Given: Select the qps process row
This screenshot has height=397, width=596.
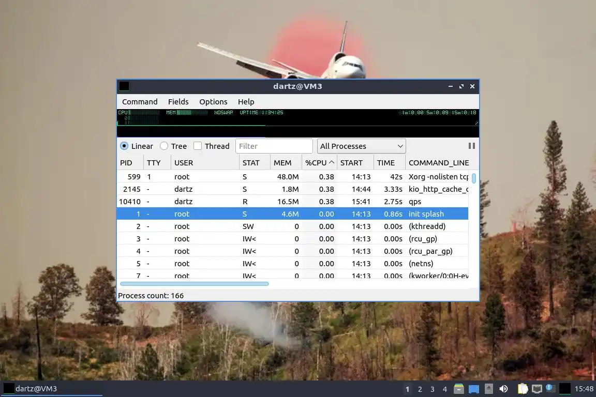Looking at the screenshot, I should (x=293, y=202).
